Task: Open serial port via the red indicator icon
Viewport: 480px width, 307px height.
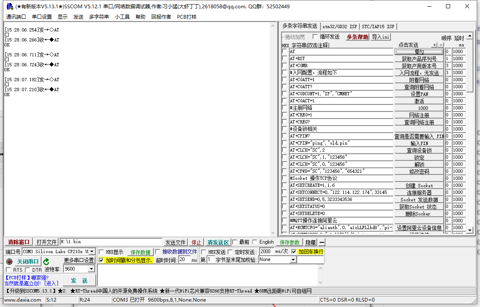Action: click(9, 261)
